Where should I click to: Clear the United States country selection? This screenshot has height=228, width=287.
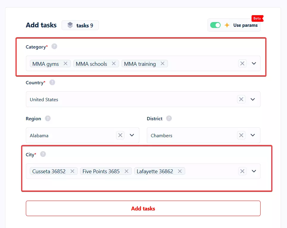pos(241,99)
